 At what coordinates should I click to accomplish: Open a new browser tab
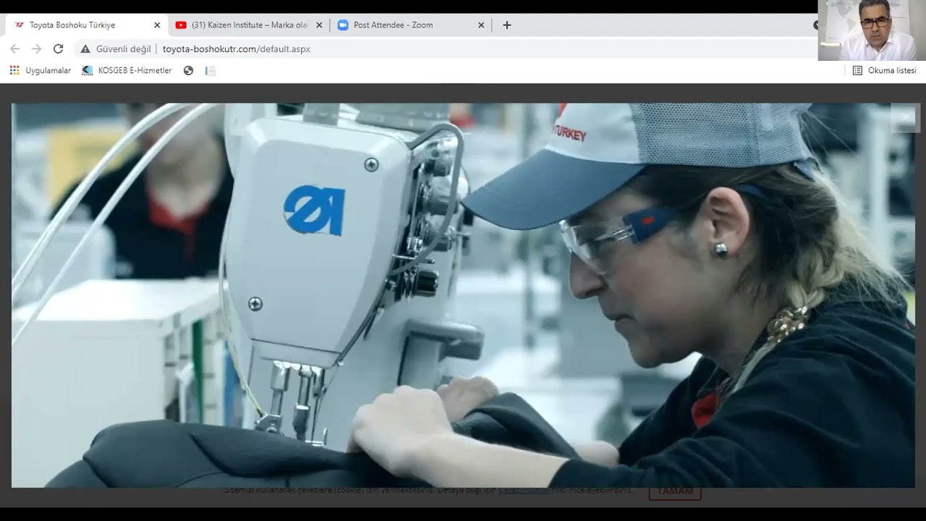507,25
